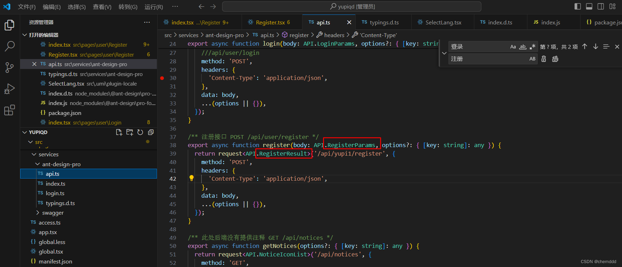Toggle bottom panel layout icon

[x=589, y=6]
